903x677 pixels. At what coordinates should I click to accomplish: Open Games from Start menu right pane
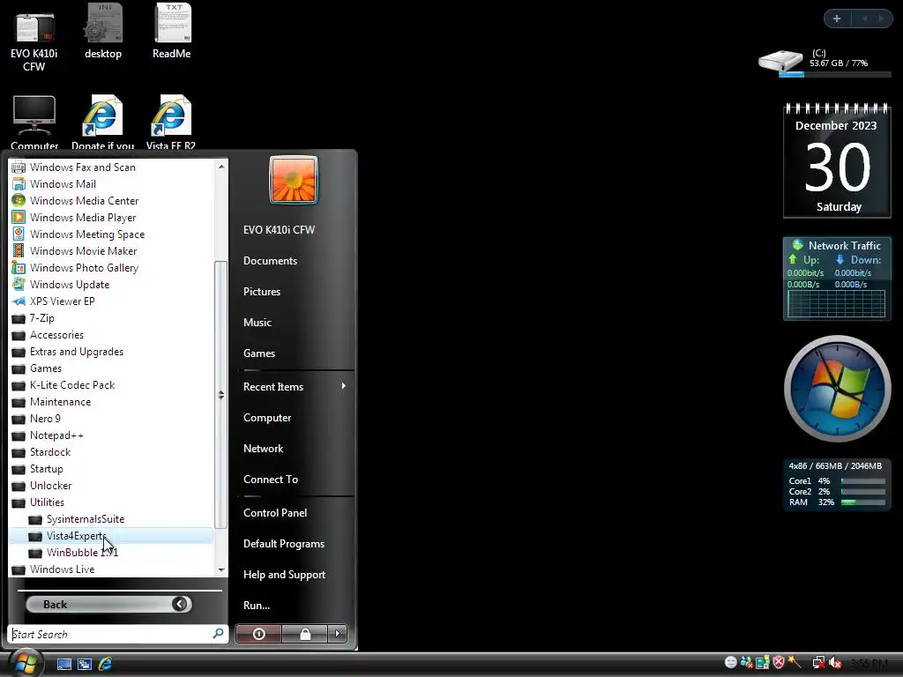point(259,353)
